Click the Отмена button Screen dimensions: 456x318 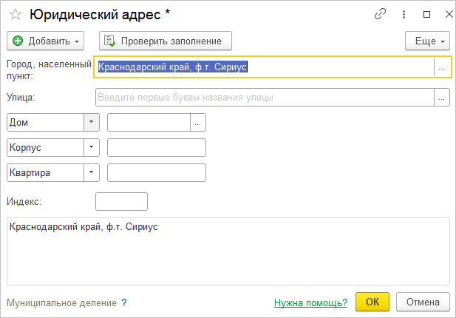[423, 302]
